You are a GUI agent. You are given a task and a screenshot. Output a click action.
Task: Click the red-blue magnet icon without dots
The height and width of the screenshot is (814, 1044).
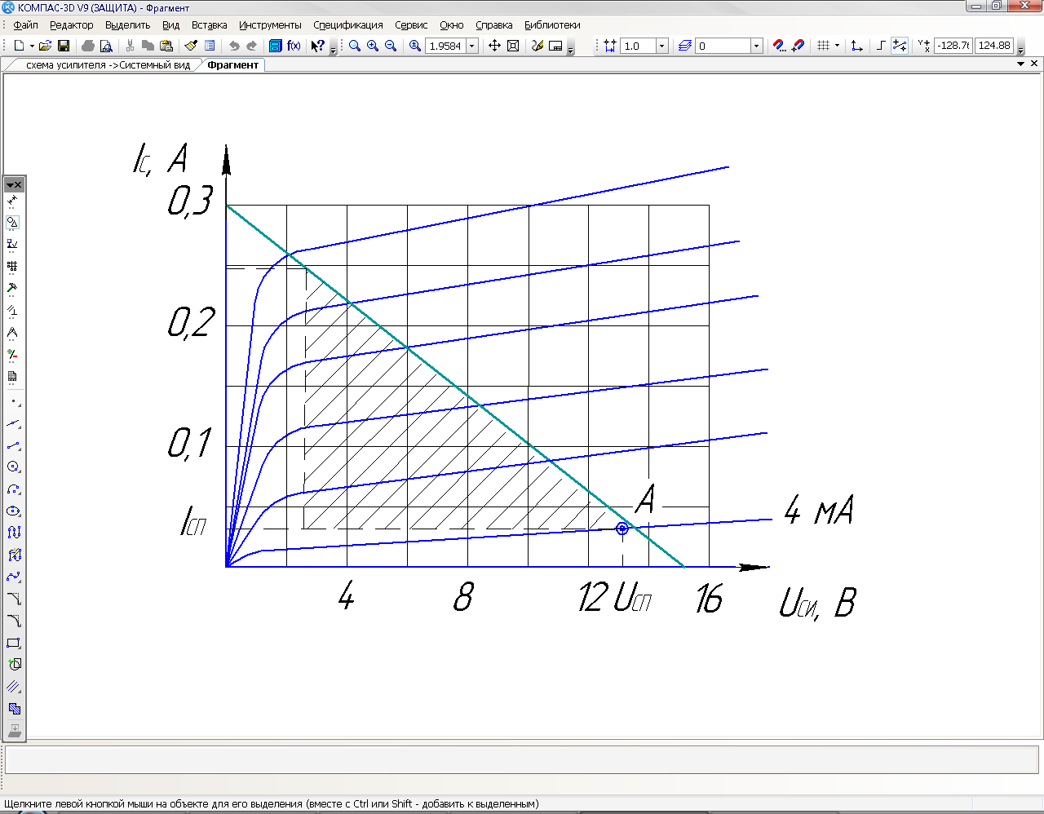798,46
